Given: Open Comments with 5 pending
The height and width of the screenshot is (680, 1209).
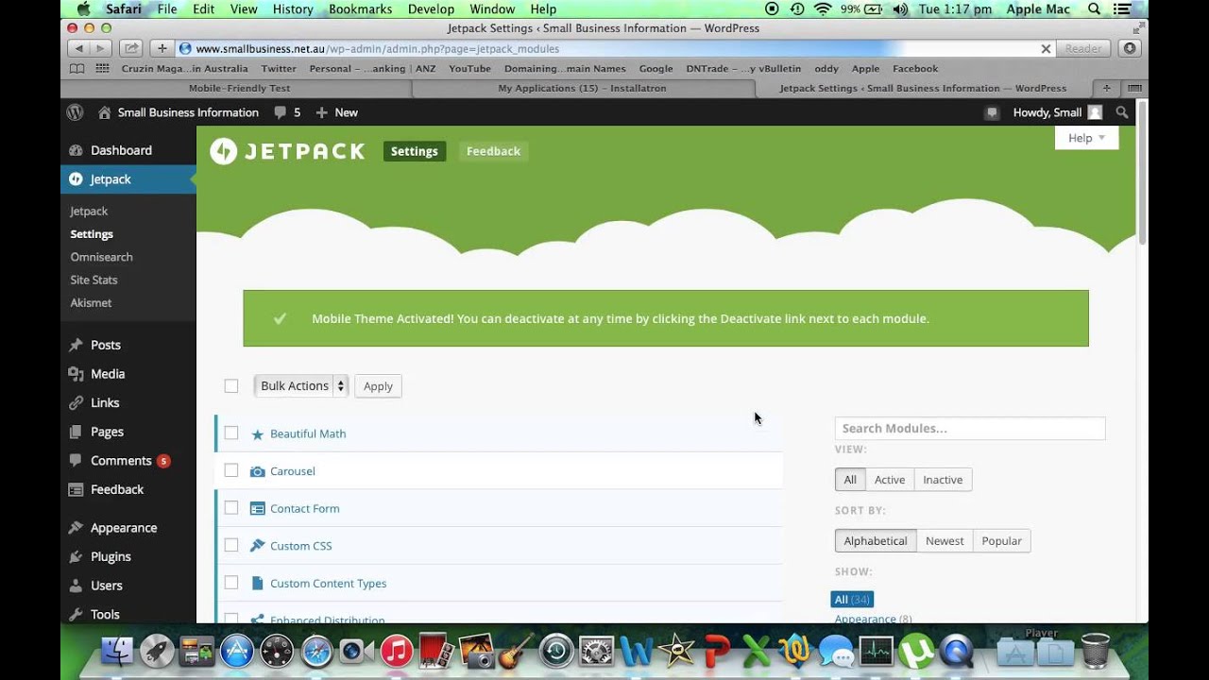Looking at the screenshot, I should click(121, 461).
